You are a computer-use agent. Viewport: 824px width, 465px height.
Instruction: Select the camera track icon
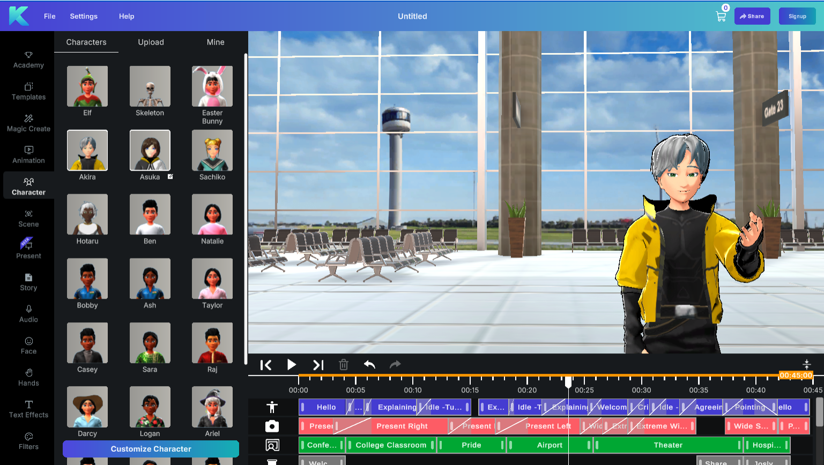272,426
